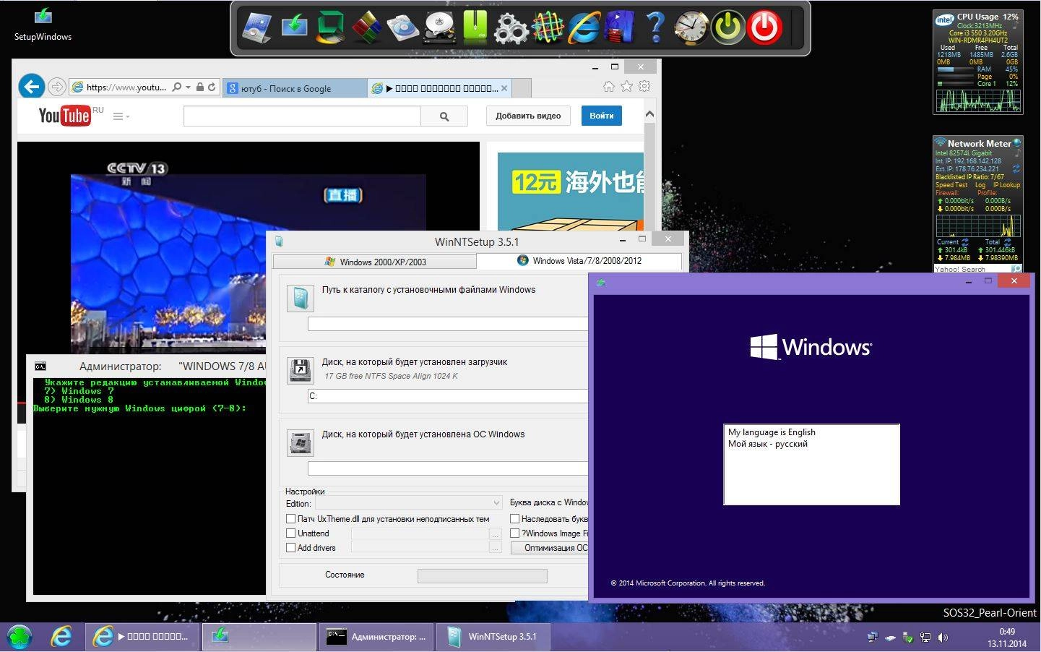Expand the Edition dropdown in WinNTSetup
Screen dimensions: 1041x652
pos(496,503)
